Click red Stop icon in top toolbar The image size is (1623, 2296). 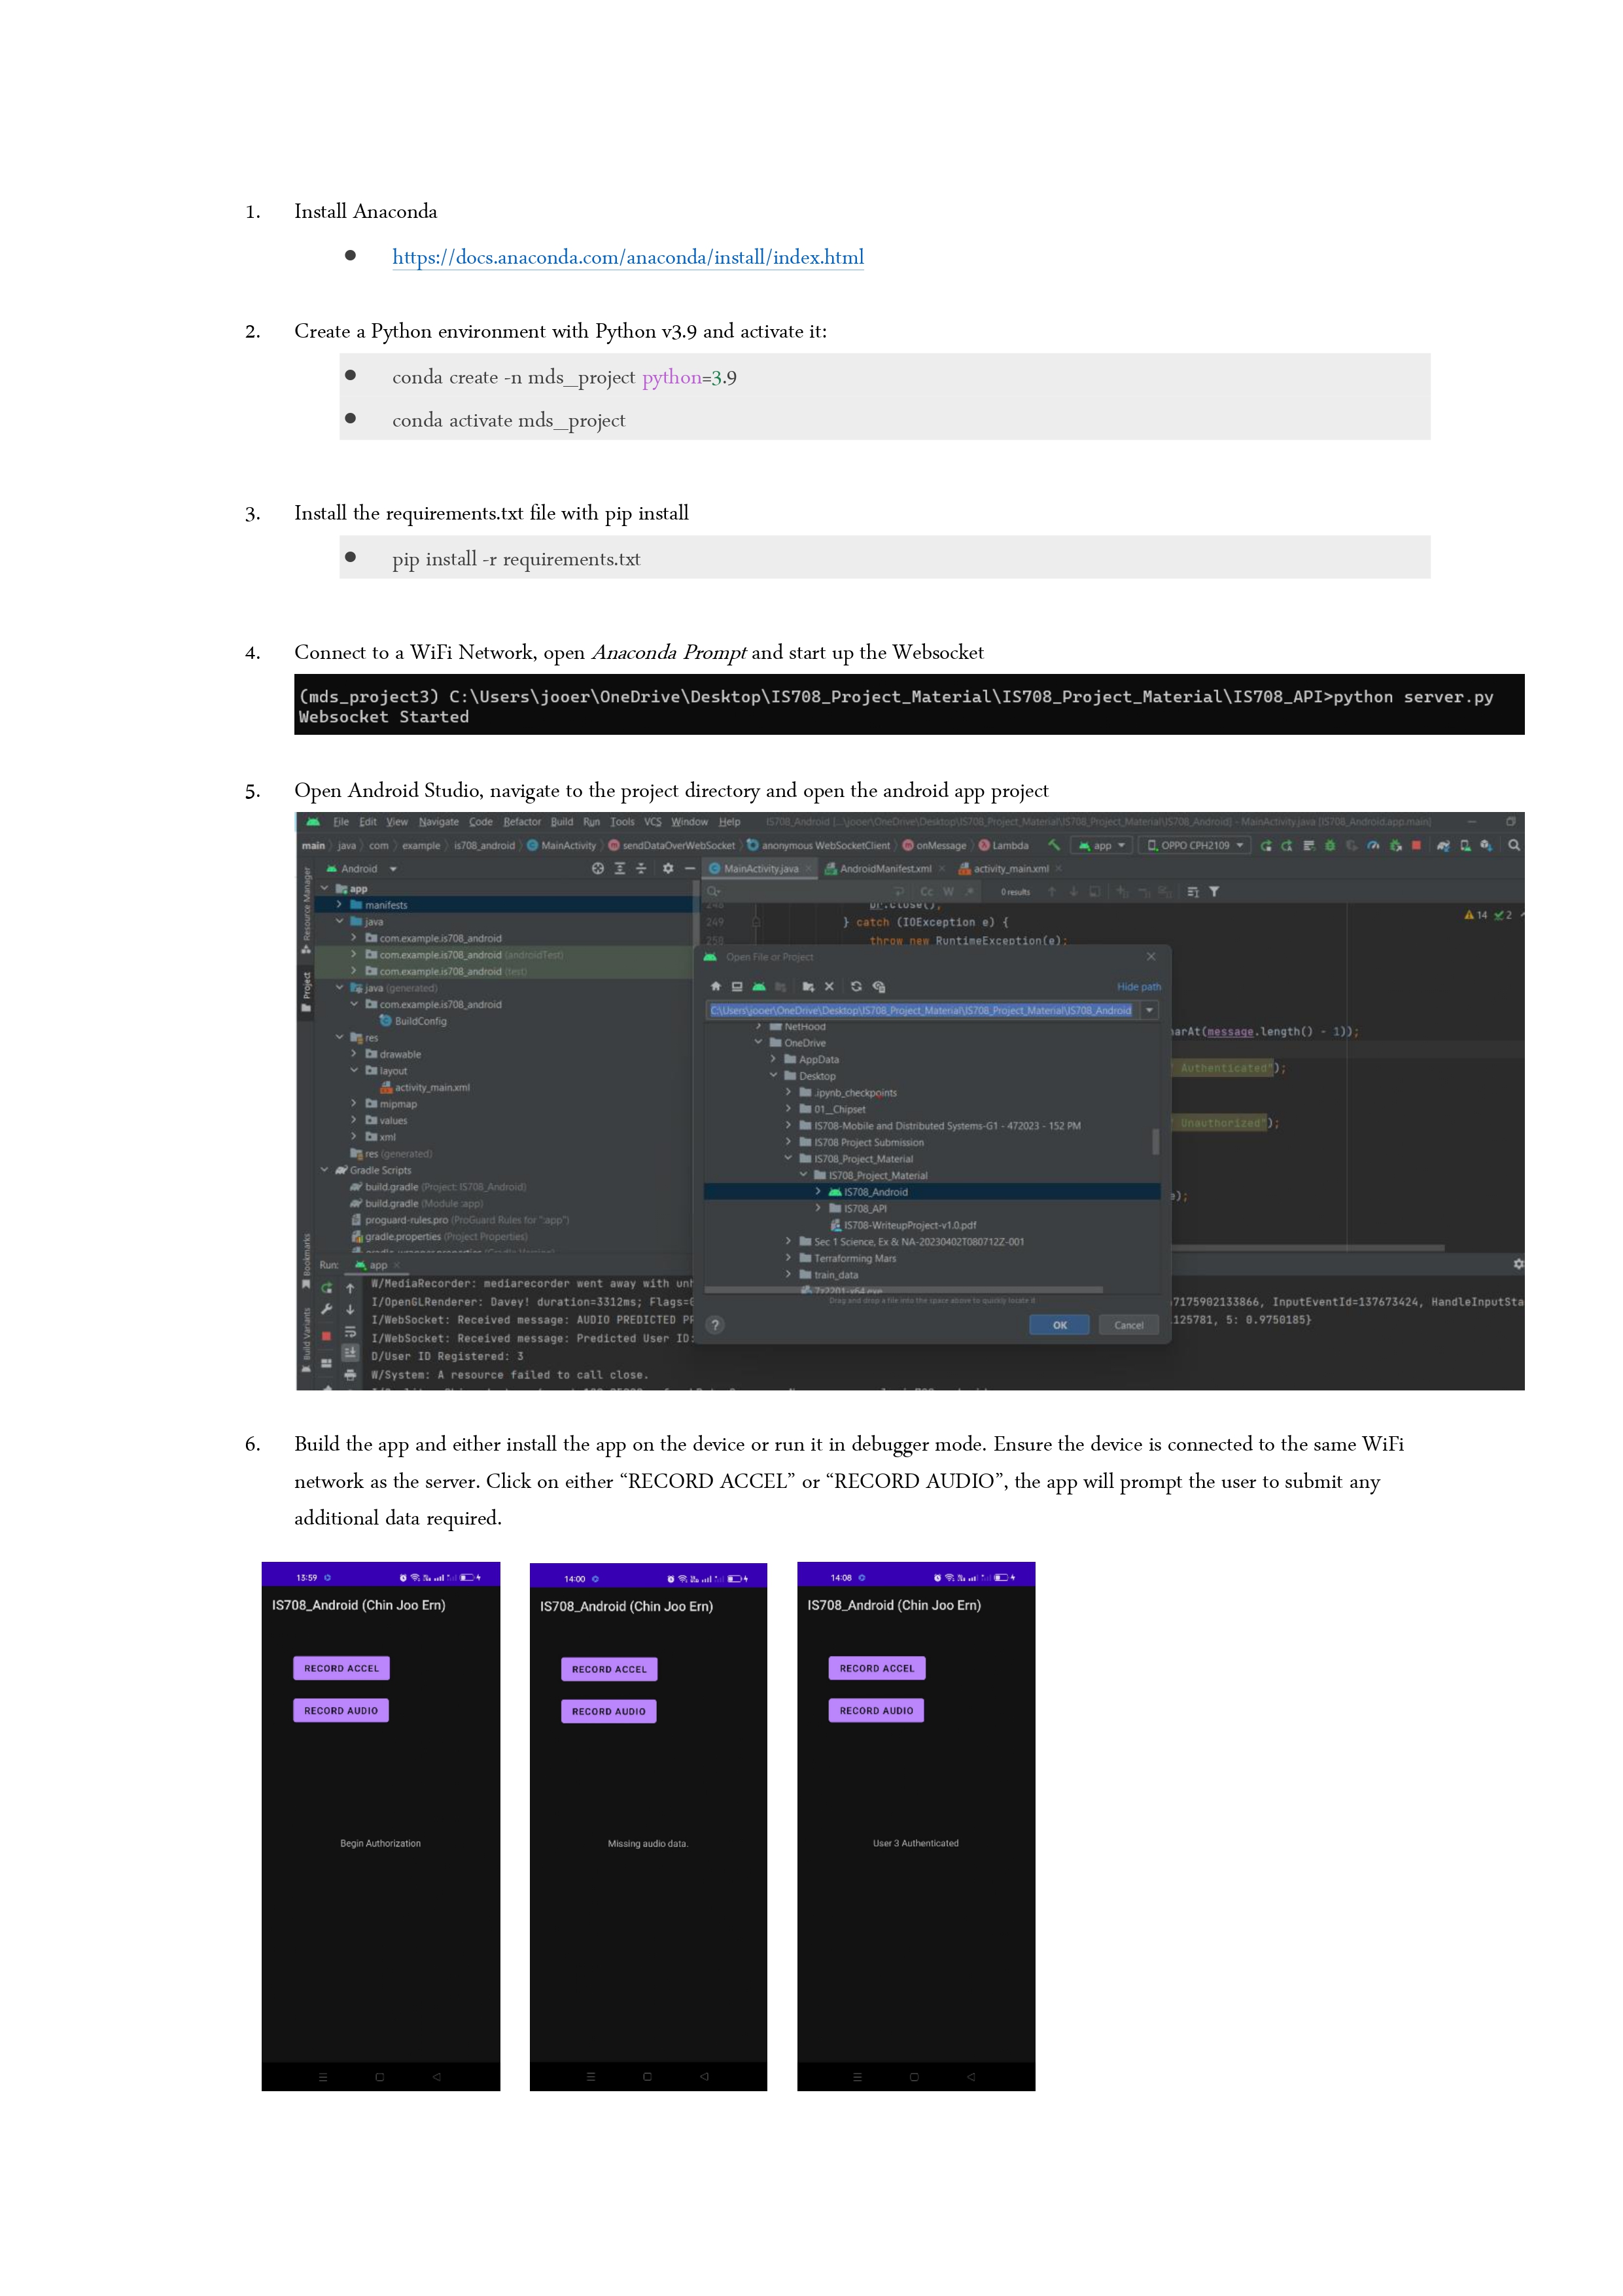click(1416, 845)
